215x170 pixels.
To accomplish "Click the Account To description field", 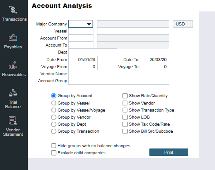I will tap(133, 45).
